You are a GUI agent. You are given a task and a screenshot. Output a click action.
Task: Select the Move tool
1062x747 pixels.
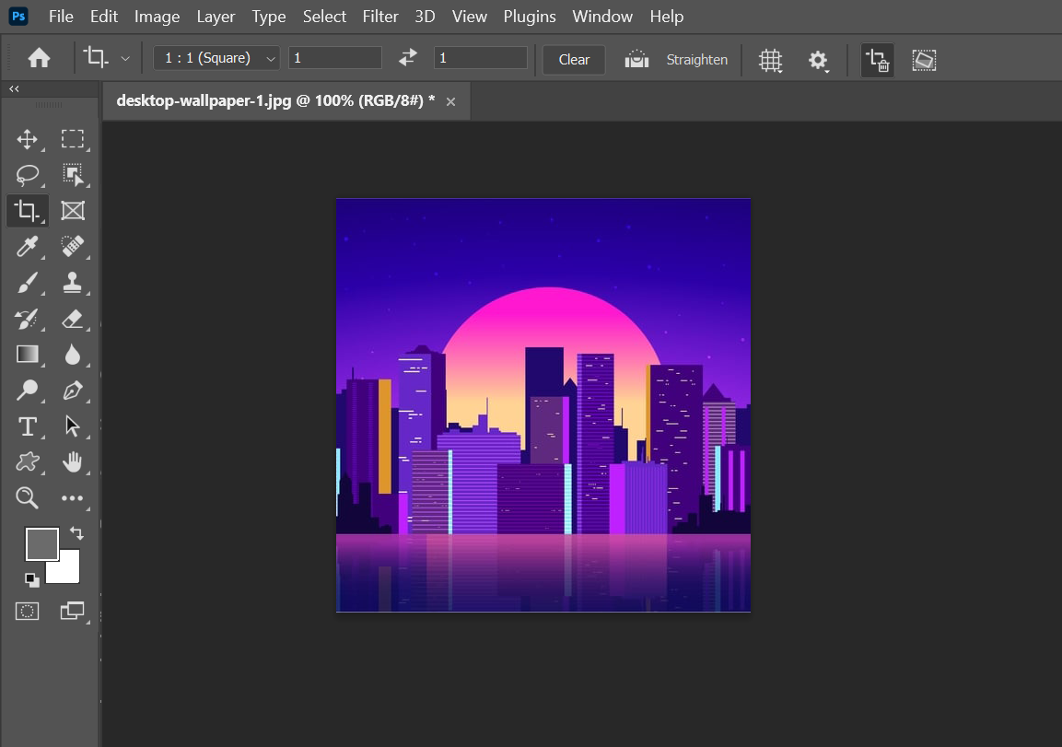click(x=28, y=139)
